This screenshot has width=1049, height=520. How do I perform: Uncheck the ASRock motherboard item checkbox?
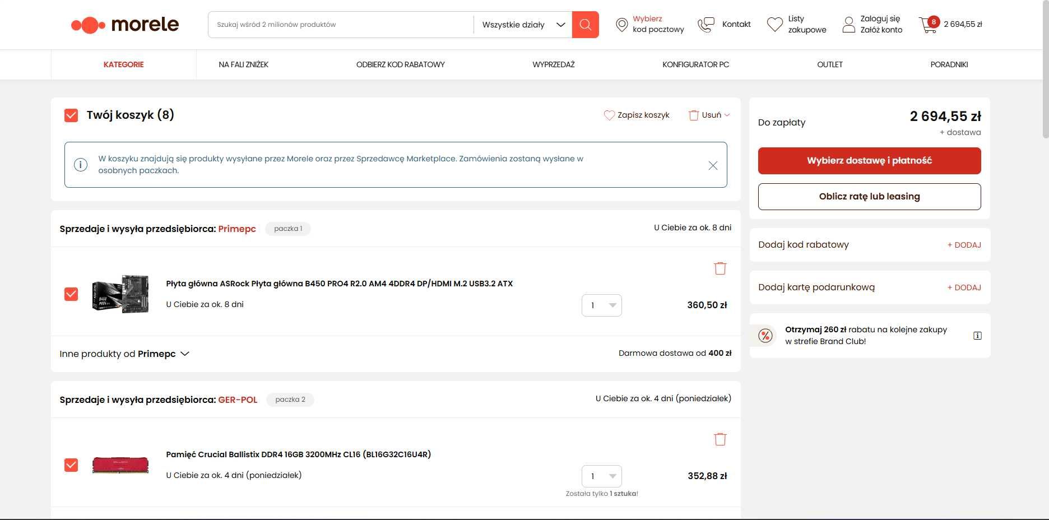71,294
